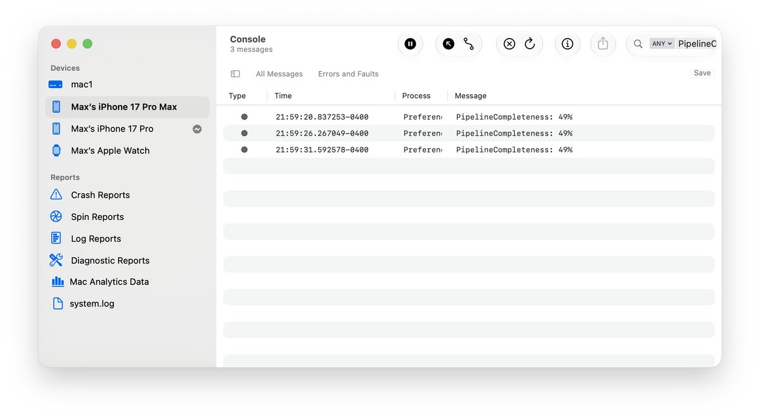The height and width of the screenshot is (418, 760).
Task: Sort by Type column header
Action: 237,96
